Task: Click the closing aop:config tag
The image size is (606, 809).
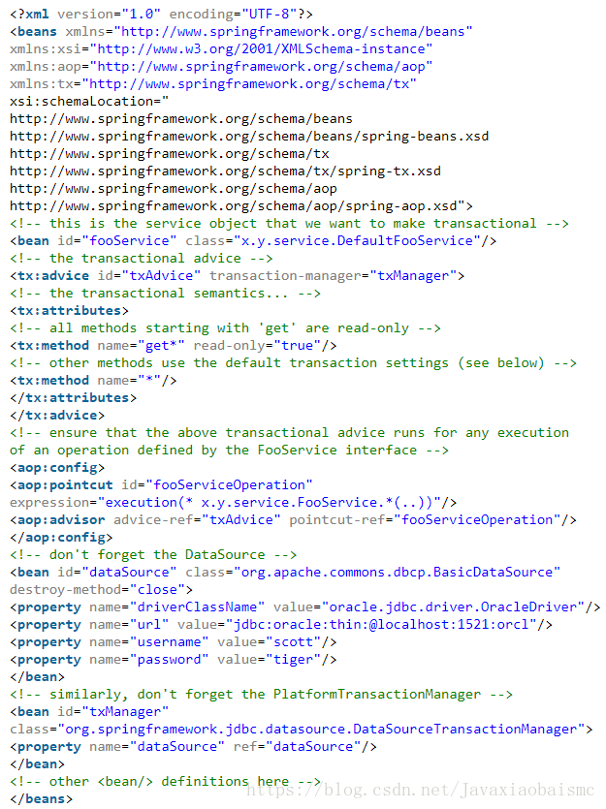Action: (x=61, y=537)
